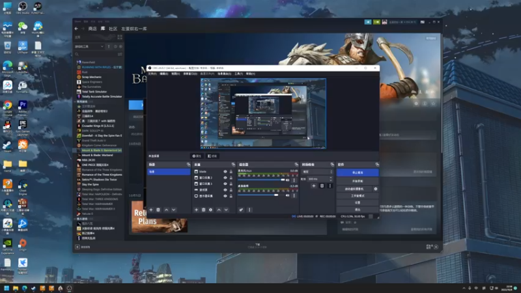Hide the 显示器采集 source

pos(225,196)
